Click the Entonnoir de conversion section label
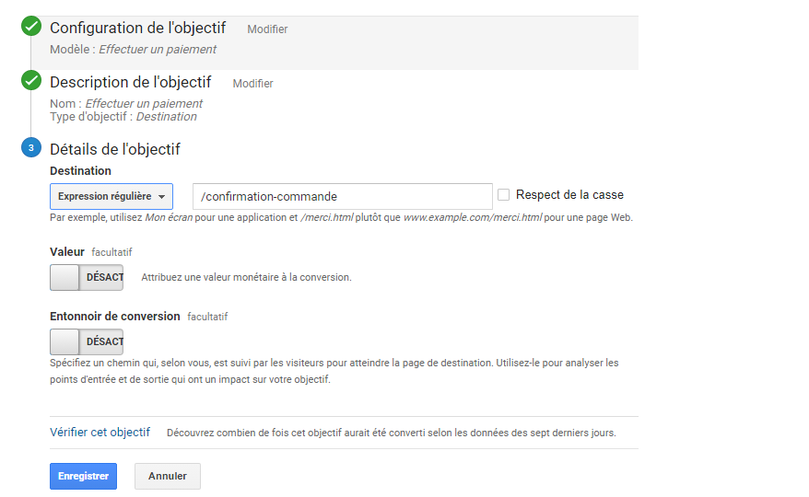Screen dimensions: 809x497 point(115,316)
